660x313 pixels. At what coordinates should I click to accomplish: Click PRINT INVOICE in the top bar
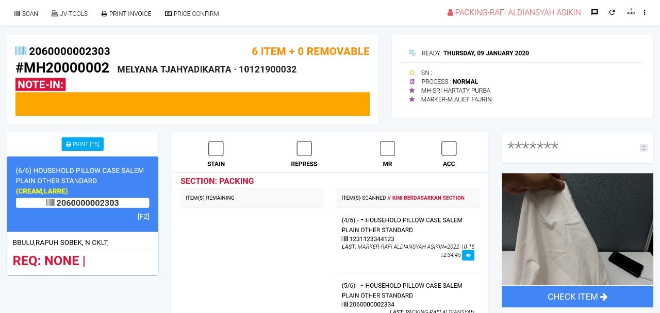click(126, 13)
